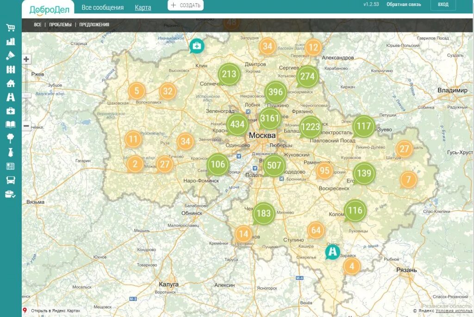Open the orange 27 cluster near Тучково
The width and height of the screenshot is (474, 317).
point(164,164)
